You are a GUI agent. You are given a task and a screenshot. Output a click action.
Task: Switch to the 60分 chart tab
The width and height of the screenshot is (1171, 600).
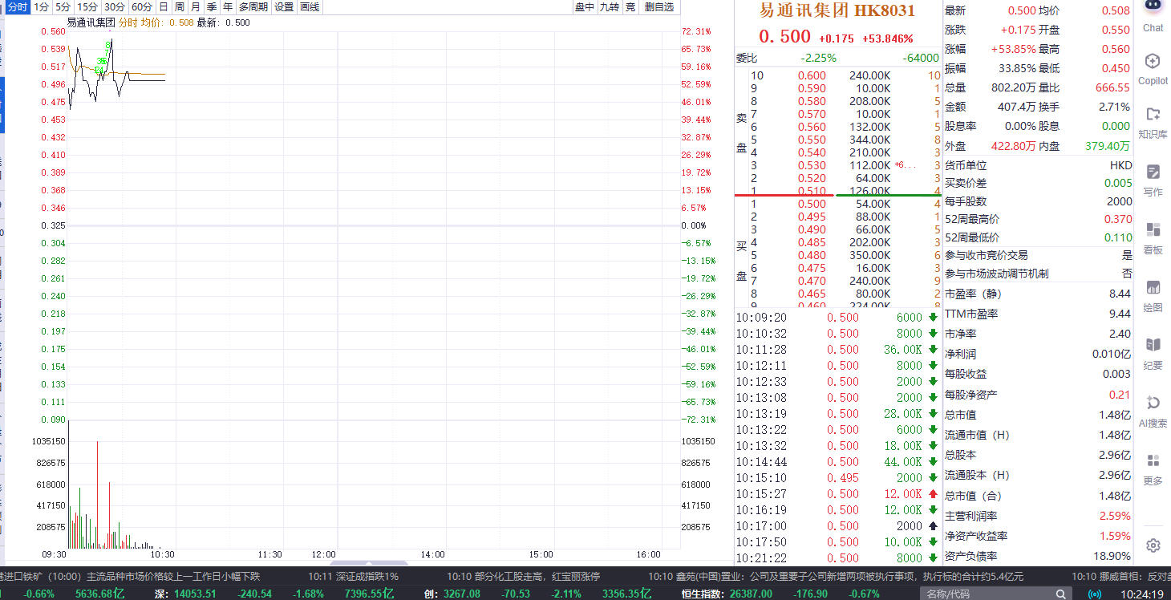[x=142, y=7]
